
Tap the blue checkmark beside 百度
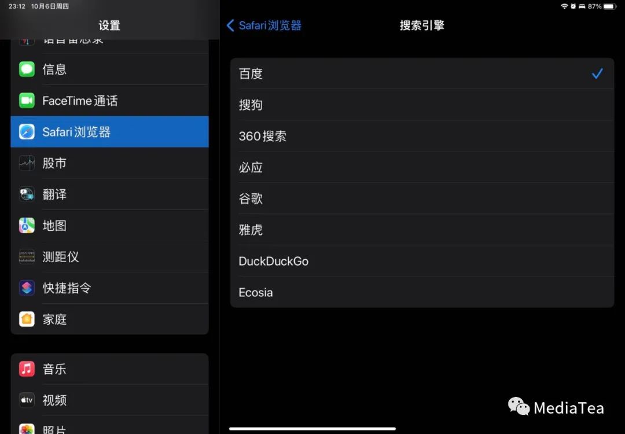point(597,73)
